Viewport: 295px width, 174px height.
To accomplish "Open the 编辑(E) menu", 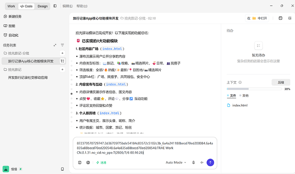I will [68, 6].
